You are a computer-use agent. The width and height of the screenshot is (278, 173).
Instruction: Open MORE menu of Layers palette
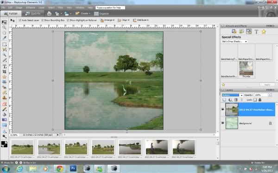coord(270,90)
